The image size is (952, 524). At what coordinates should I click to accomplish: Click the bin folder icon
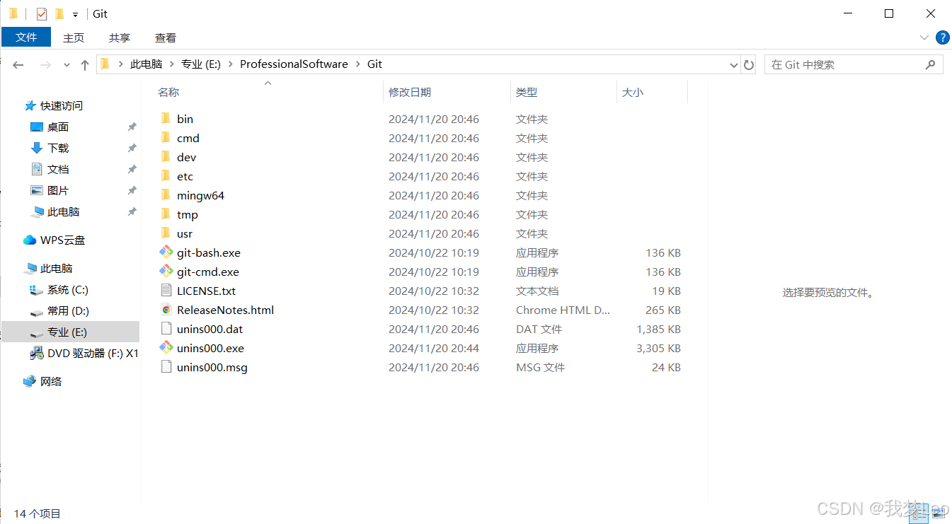click(x=166, y=118)
